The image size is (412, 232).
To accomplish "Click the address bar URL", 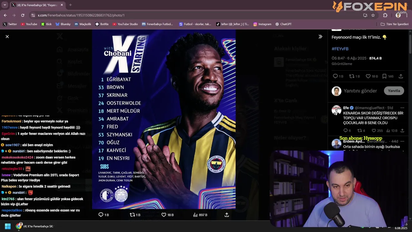I will tap(81, 15).
